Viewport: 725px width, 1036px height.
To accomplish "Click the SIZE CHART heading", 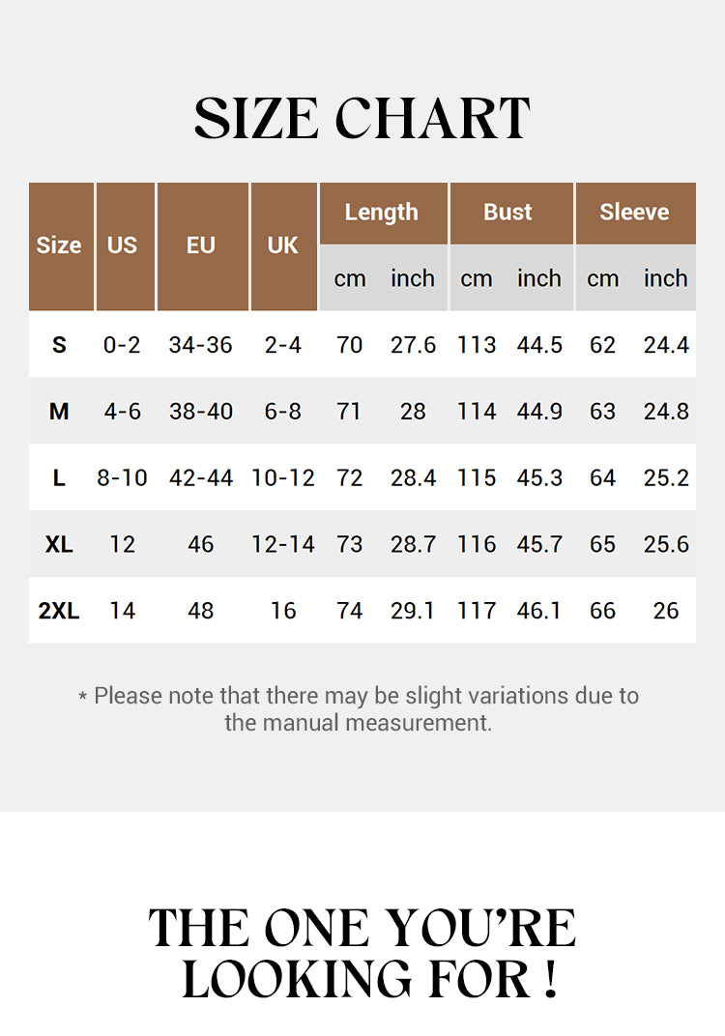I will (x=362, y=119).
